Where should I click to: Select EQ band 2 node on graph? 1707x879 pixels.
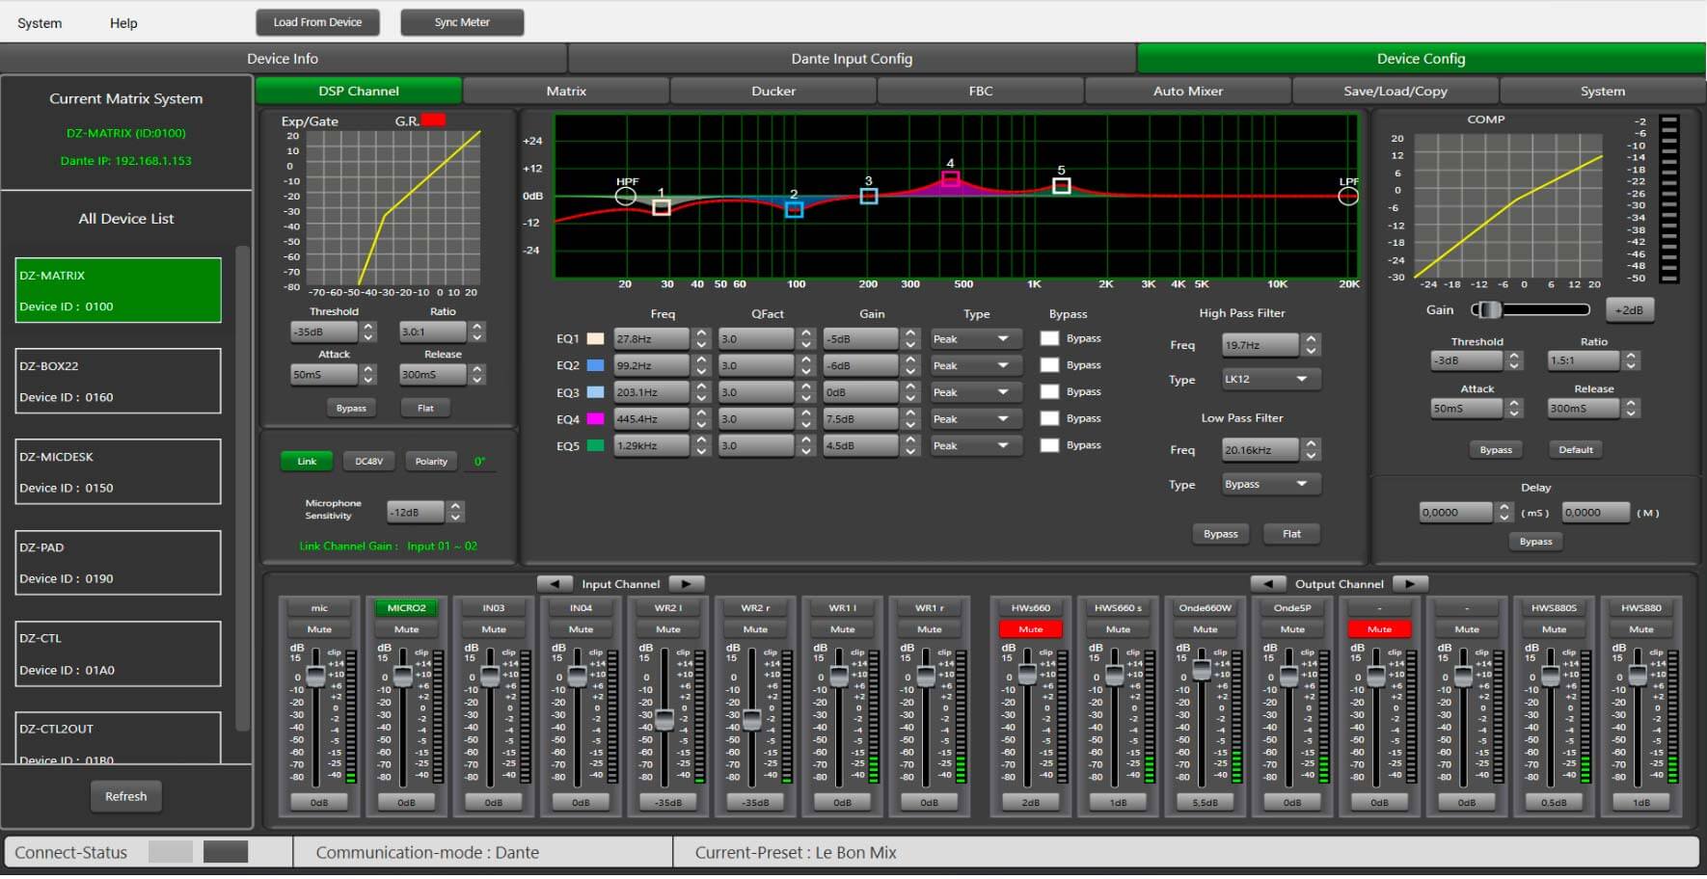coord(794,209)
